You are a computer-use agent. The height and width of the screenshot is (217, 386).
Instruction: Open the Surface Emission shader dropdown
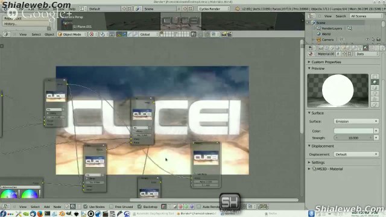pos(356,121)
